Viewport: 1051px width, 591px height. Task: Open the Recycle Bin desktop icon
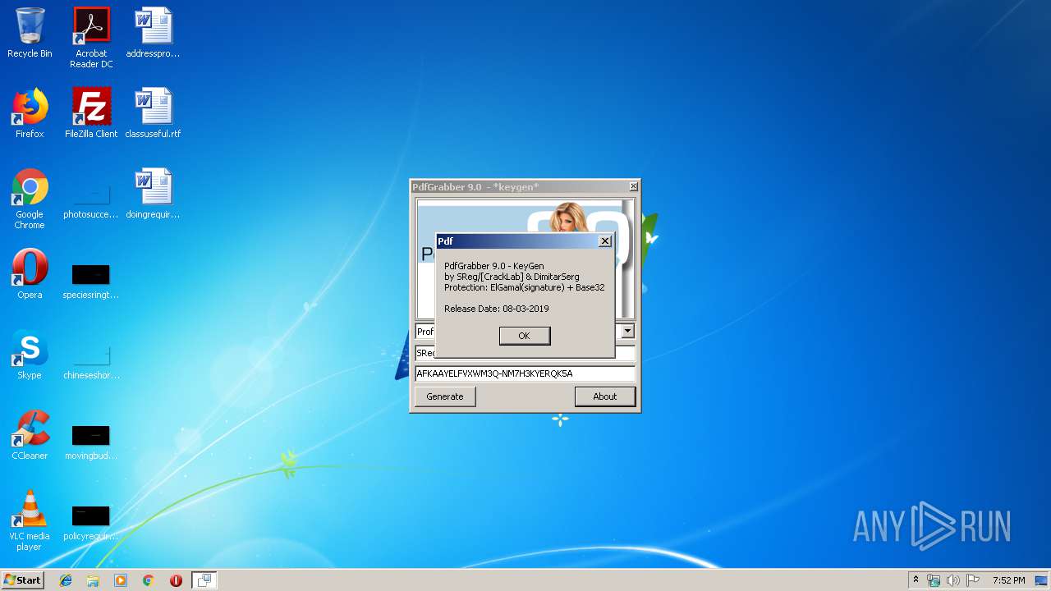[x=30, y=33]
